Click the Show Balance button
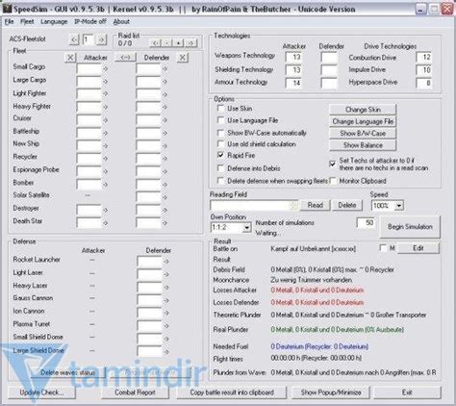456x406 pixels. tap(363, 145)
